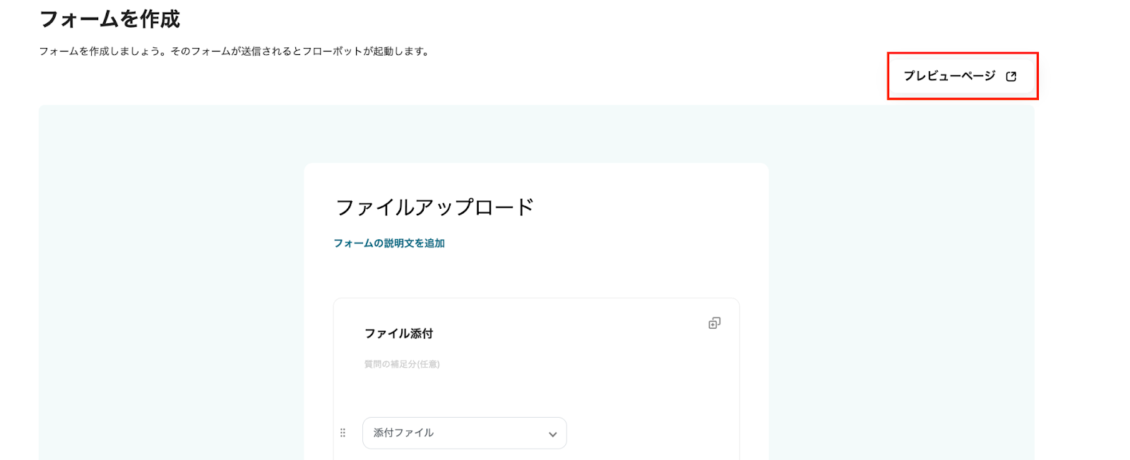The height and width of the screenshot is (460, 1130).
Task: Click the フォームを作成 page heading
Action: (x=109, y=19)
